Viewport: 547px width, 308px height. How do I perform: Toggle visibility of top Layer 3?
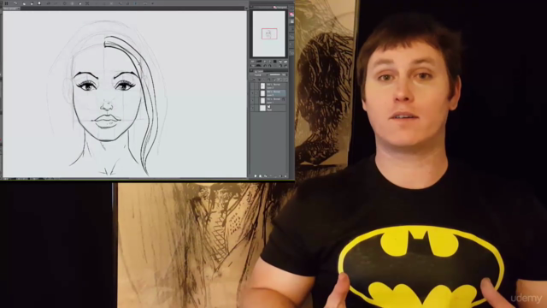tap(252, 86)
